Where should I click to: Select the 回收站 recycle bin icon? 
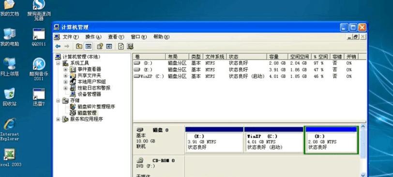point(10,97)
